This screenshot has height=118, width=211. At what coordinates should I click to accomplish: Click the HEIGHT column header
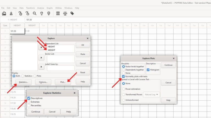17,25
